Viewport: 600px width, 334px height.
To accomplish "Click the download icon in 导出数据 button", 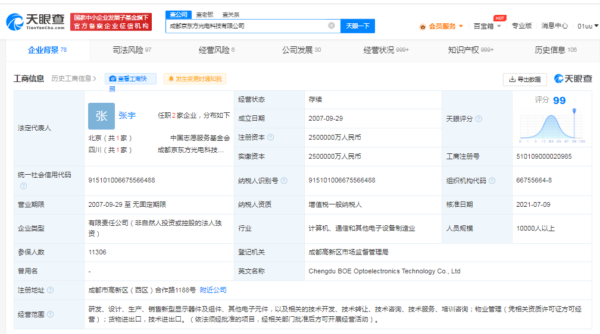I will coord(512,79).
